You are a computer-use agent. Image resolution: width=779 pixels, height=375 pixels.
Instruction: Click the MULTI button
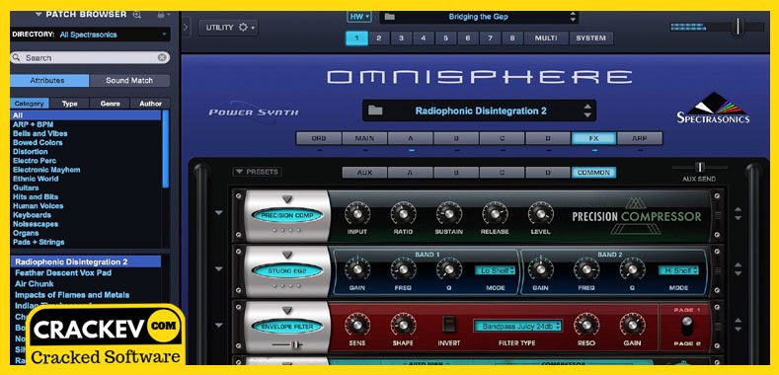click(546, 38)
